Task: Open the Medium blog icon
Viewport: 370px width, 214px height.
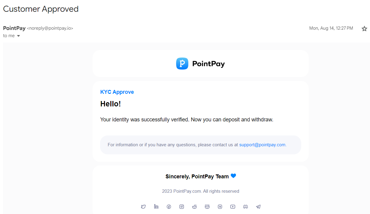Action: point(220,207)
